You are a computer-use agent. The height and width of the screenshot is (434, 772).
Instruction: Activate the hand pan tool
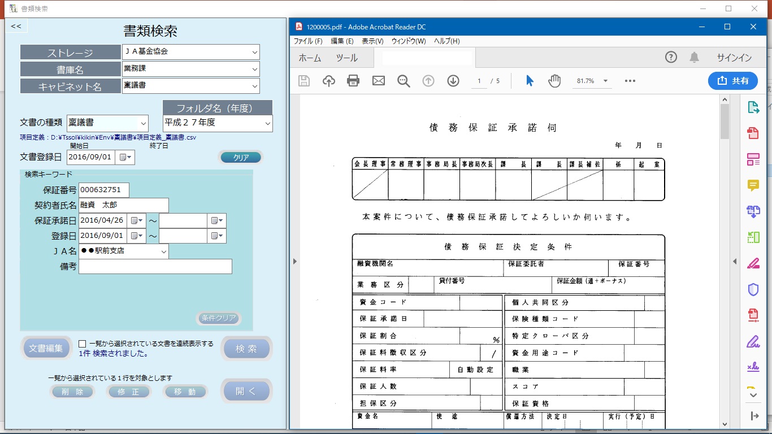pyautogui.click(x=554, y=81)
